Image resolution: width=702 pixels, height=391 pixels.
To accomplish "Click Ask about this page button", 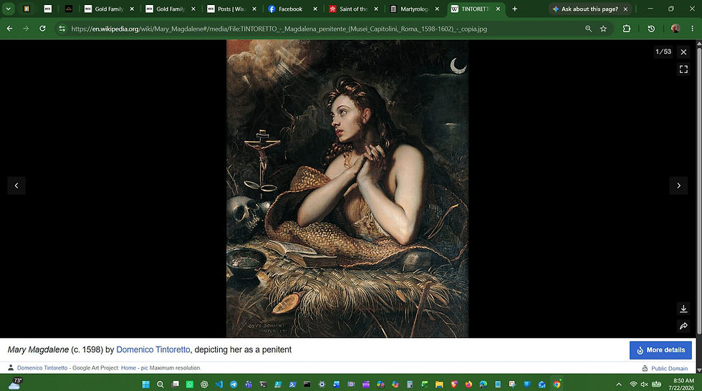I will click(585, 9).
